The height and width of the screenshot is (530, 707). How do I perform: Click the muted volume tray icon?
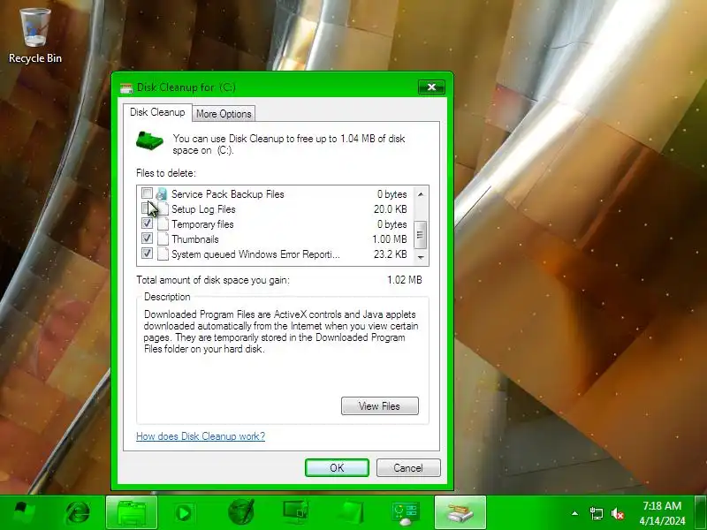617,513
